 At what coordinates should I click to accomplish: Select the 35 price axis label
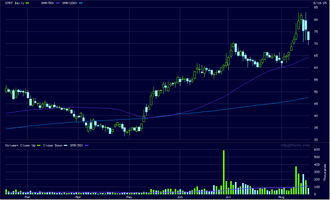[316, 128]
